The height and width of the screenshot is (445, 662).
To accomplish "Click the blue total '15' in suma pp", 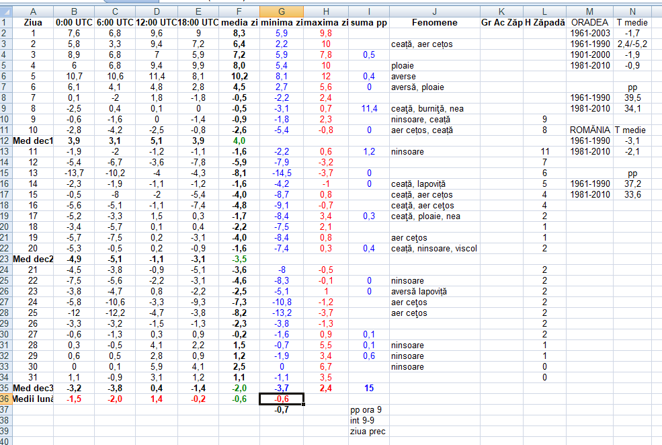I will pyautogui.click(x=368, y=389).
